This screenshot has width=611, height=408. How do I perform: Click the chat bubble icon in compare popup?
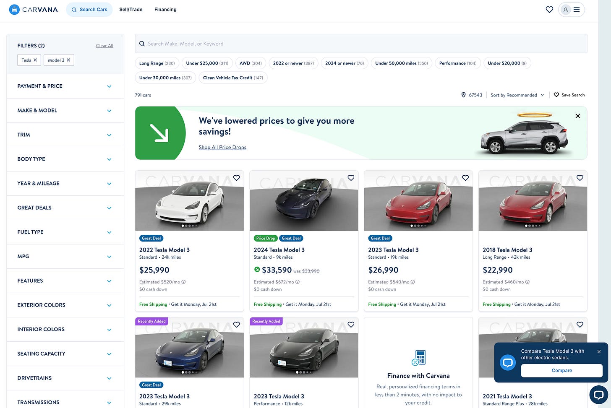[508, 362]
